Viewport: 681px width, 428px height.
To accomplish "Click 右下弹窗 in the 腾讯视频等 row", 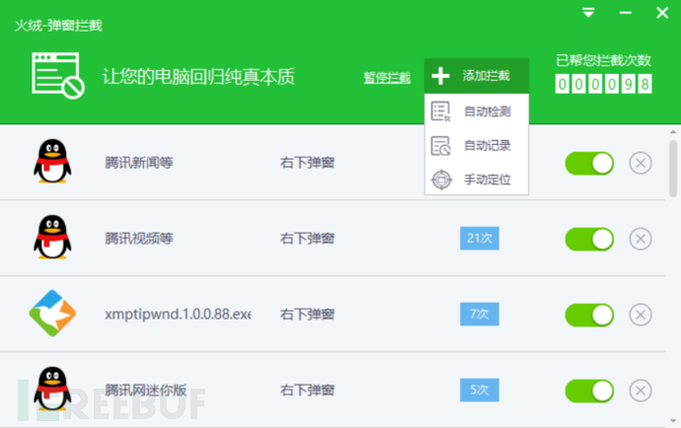I will pos(307,239).
